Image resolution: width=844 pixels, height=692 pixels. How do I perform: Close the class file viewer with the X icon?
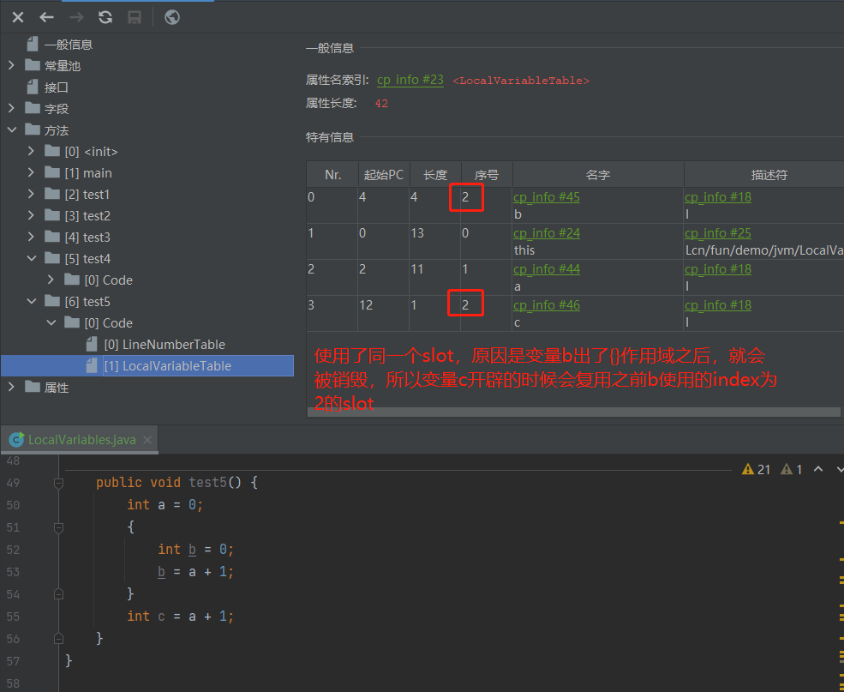[18, 17]
